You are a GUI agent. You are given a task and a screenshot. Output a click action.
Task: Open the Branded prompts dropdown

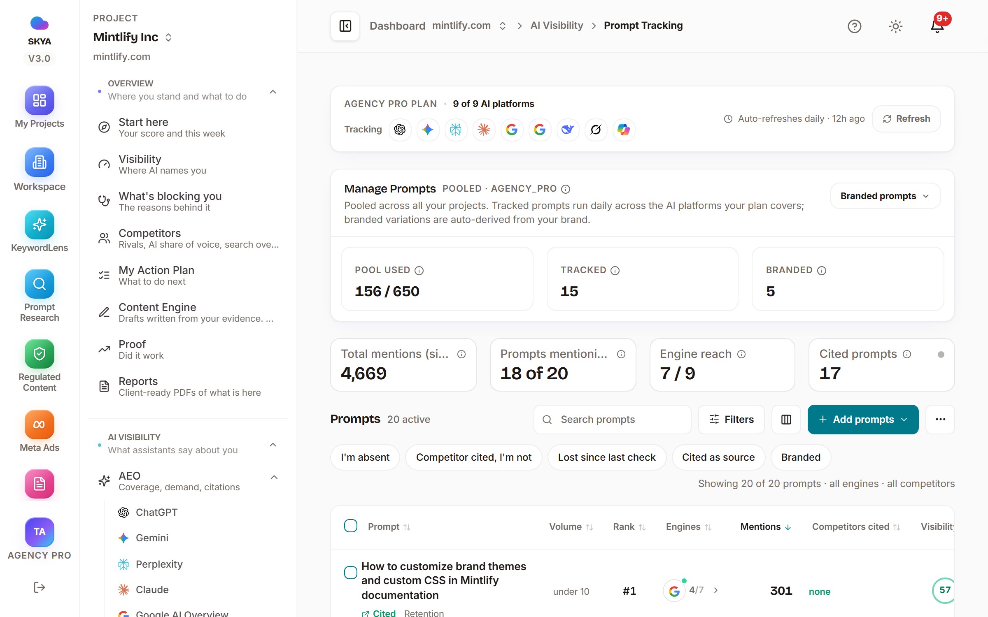click(x=885, y=196)
